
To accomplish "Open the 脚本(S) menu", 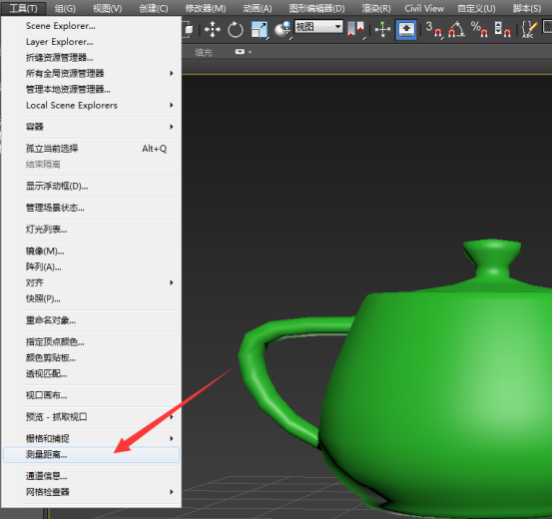I will (527, 8).
